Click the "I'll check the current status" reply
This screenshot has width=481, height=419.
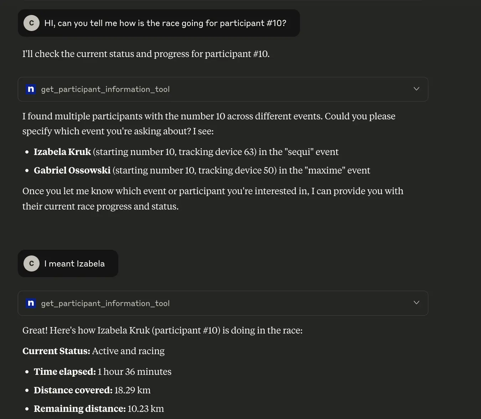click(146, 54)
